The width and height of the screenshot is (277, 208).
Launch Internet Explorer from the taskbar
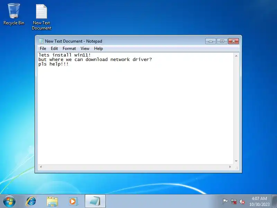pos(31,201)
